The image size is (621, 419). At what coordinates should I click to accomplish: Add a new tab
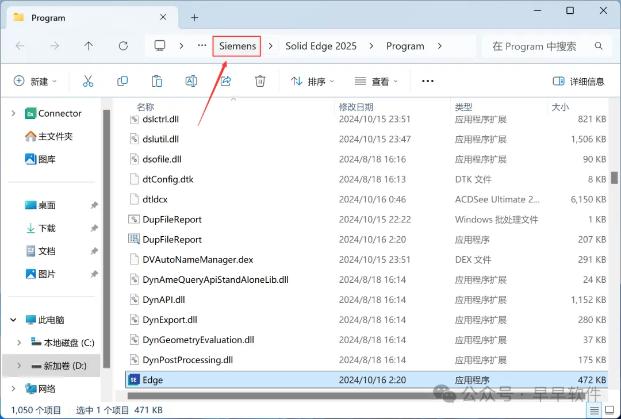[194, 17]
